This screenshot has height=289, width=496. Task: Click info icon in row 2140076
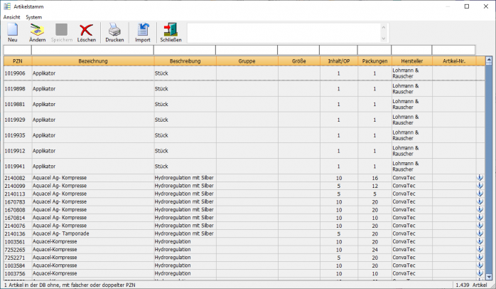coord(480,226)
